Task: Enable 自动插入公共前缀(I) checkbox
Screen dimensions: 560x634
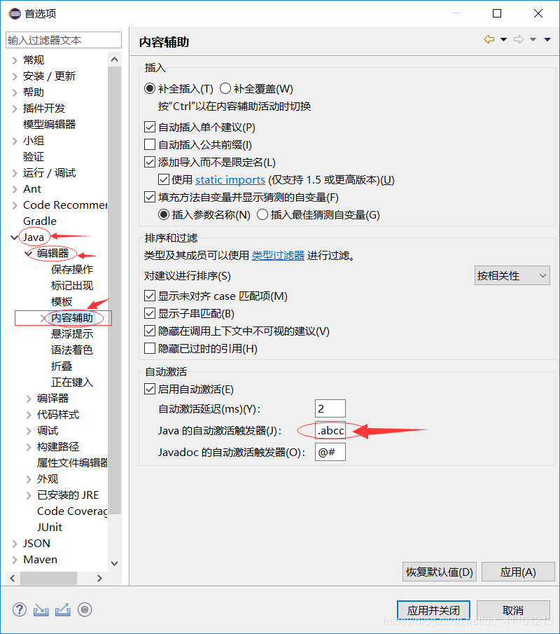Action: (150, 144)
